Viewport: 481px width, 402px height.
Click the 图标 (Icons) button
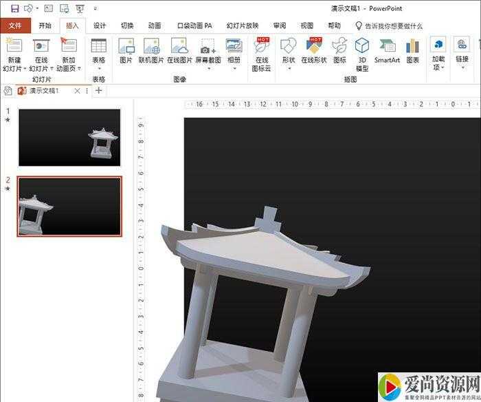[339, 51]
